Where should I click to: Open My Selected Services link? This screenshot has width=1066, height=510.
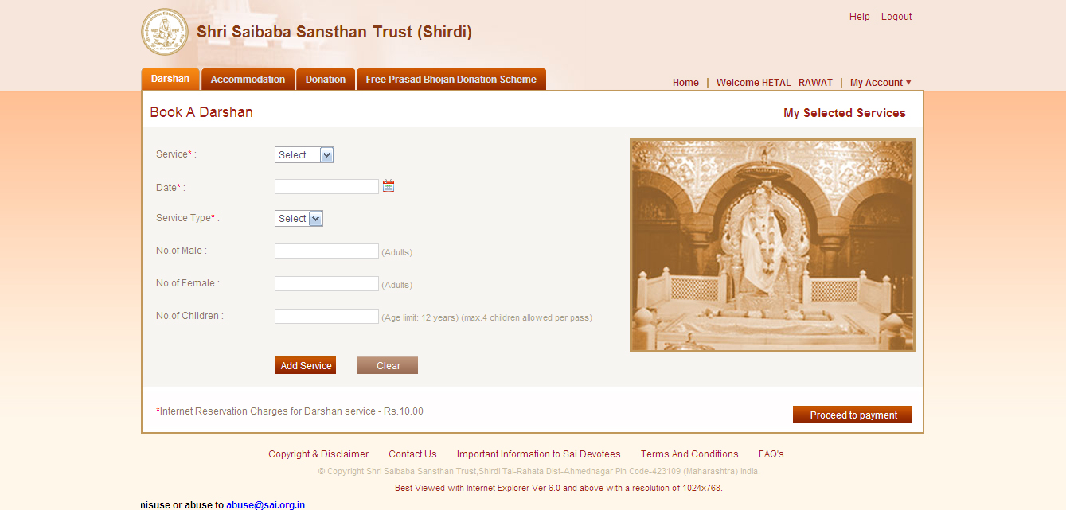click(x=845, y=113)
